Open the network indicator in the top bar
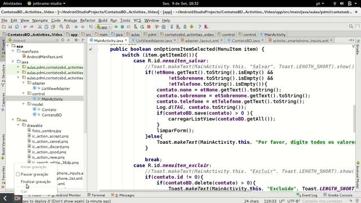The height and width of the screenshot is (203, 361). click(x=334, y=3)
